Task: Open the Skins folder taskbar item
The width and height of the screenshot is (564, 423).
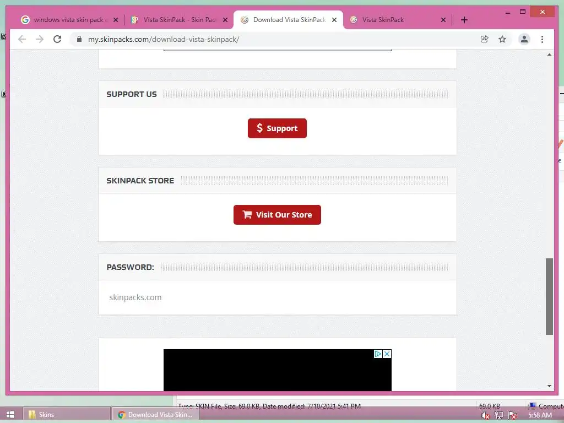Action: pyautogui.click(x=67, y=414)
